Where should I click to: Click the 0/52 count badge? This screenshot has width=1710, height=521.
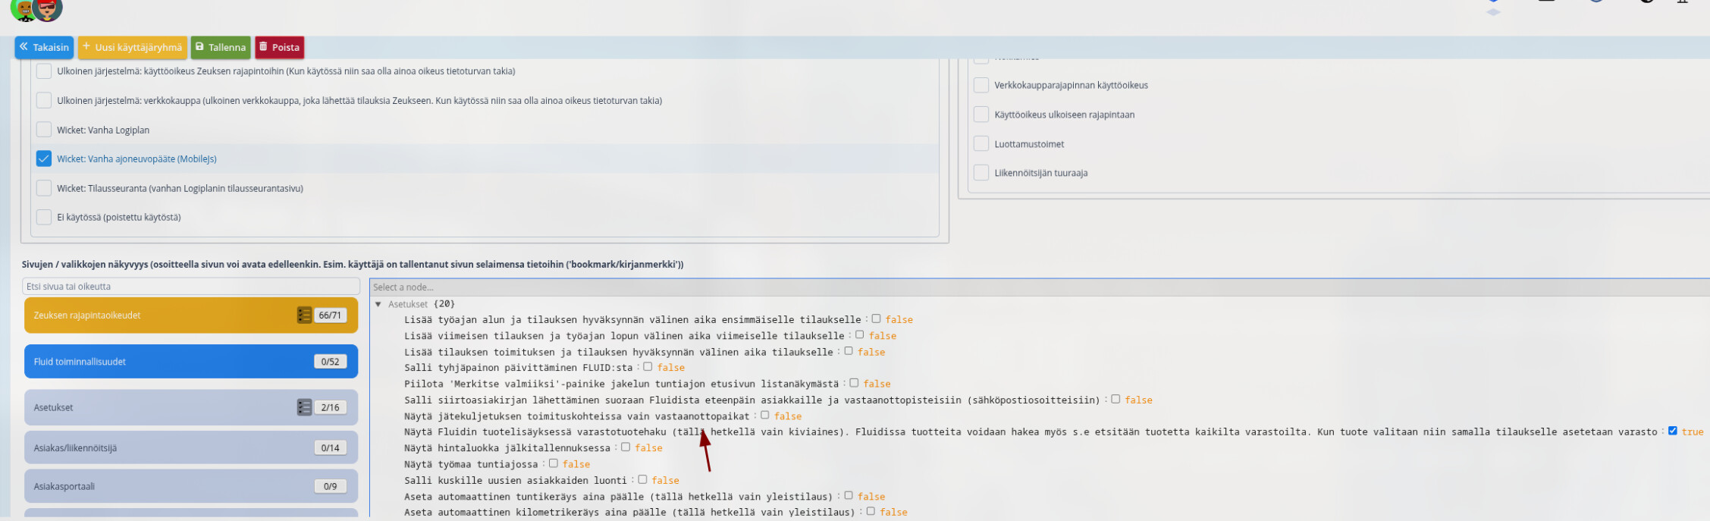click(330, 362)
